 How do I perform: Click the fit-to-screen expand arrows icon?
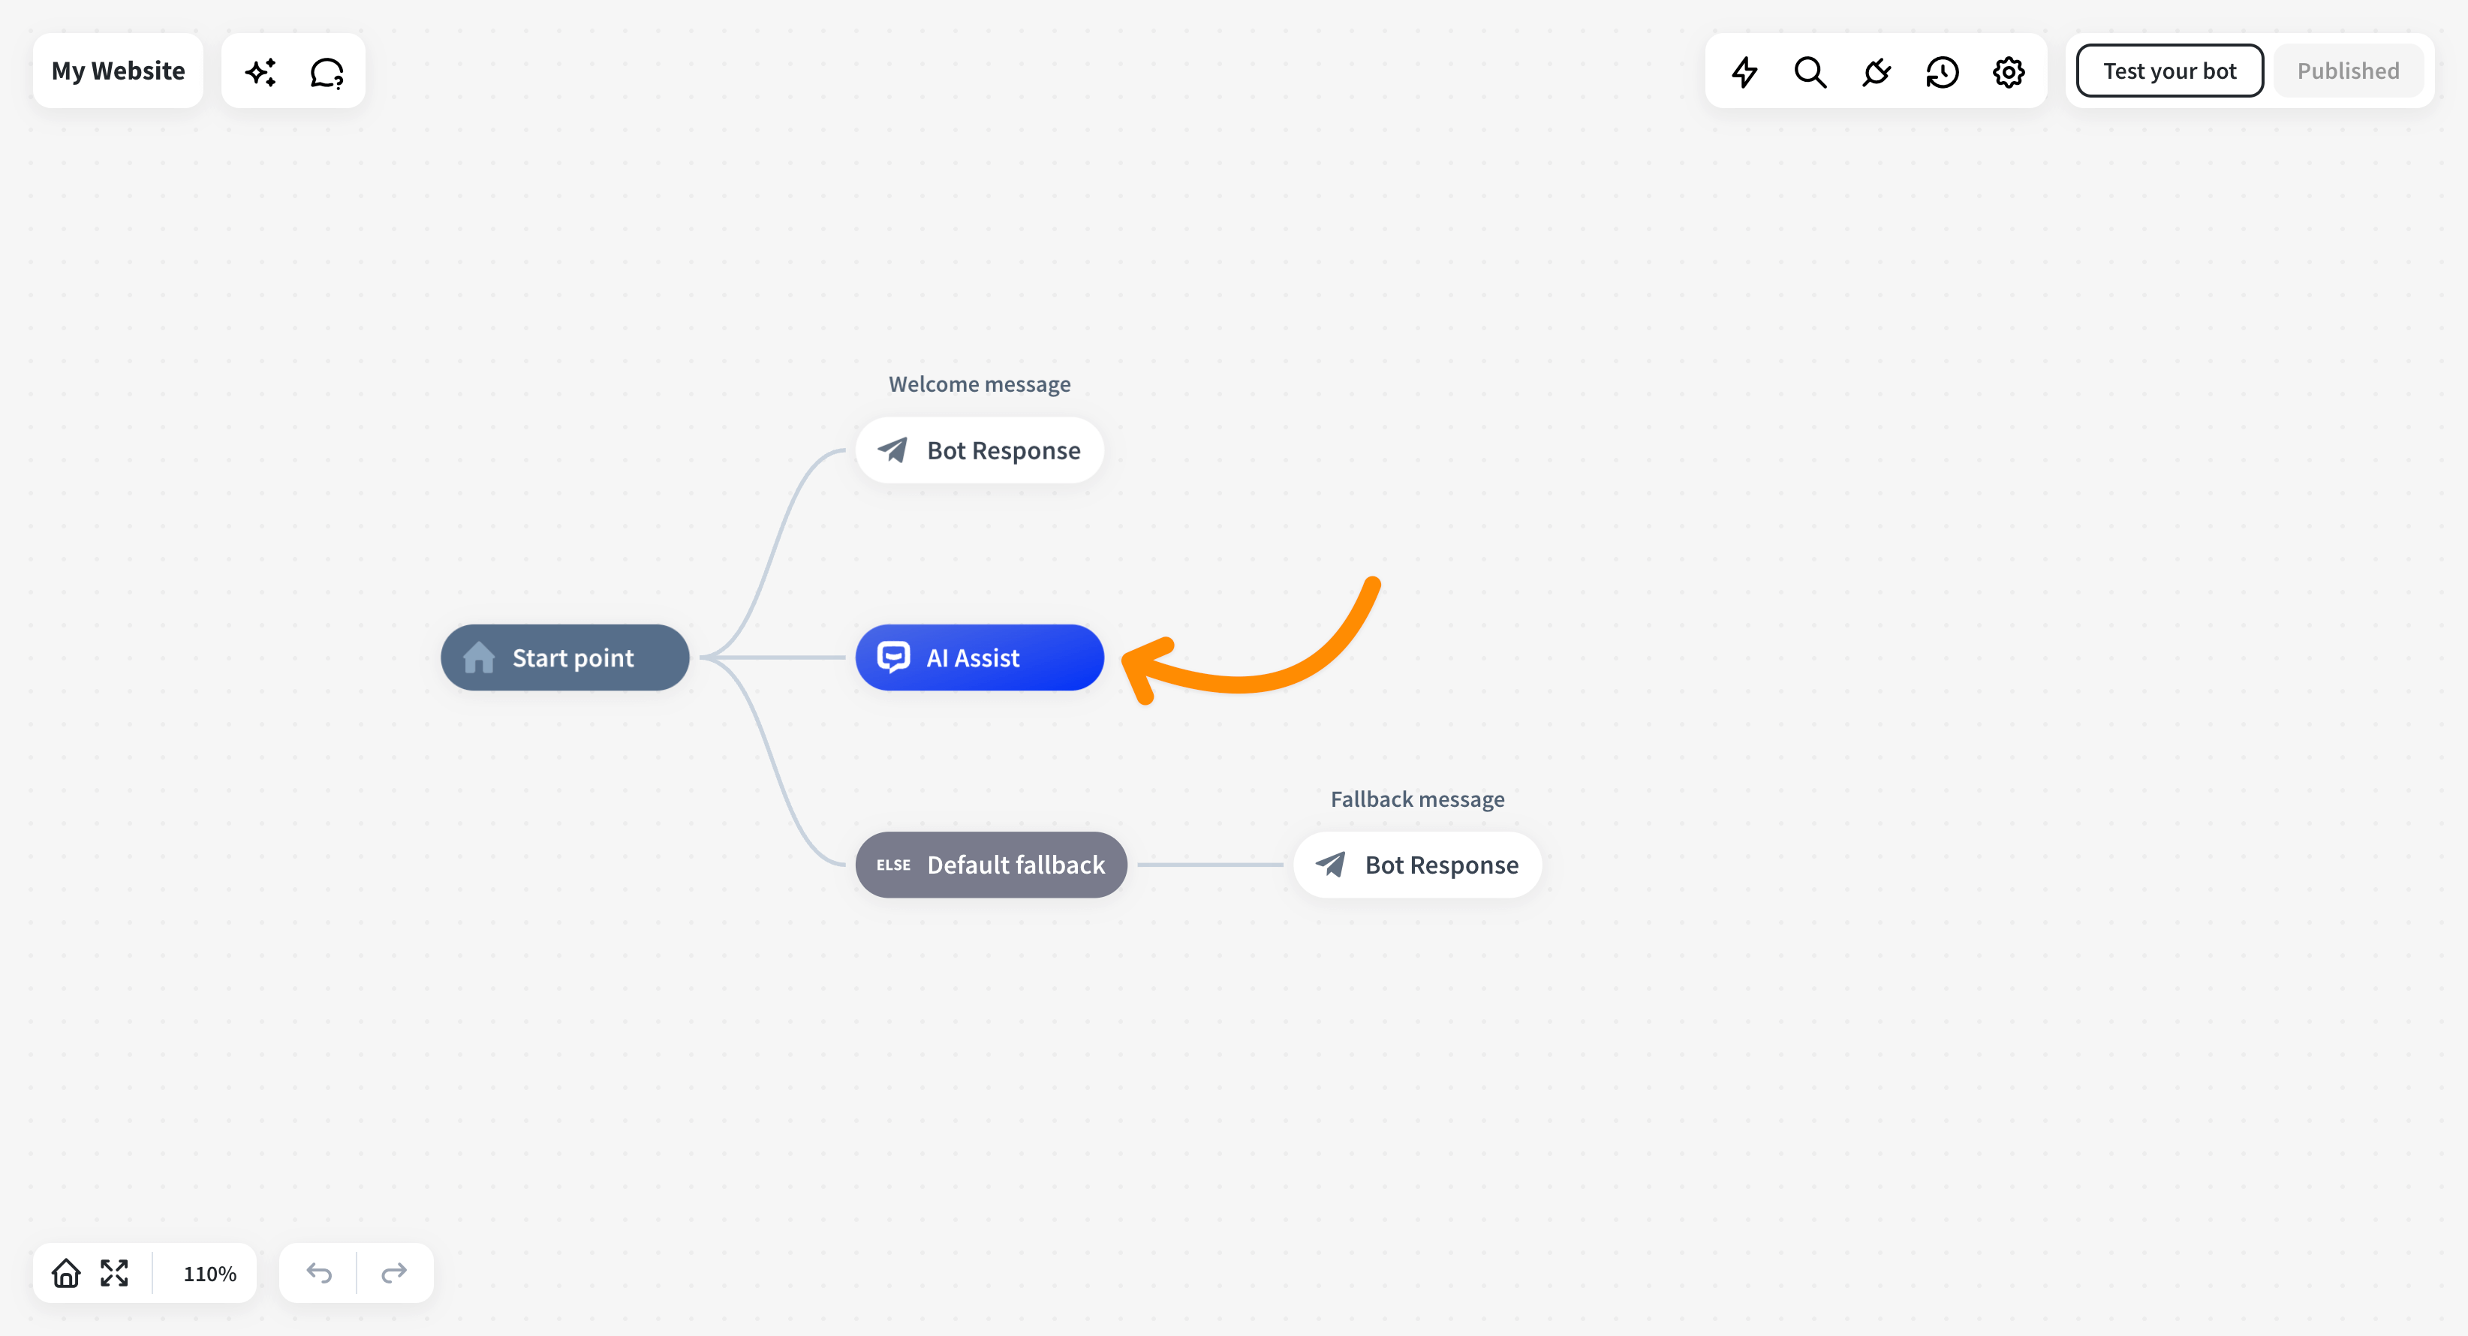(x=114, y=1274)
